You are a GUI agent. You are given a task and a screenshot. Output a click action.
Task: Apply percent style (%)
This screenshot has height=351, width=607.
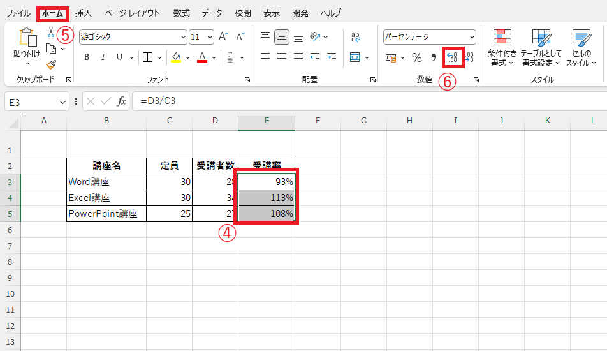point(417,57)
